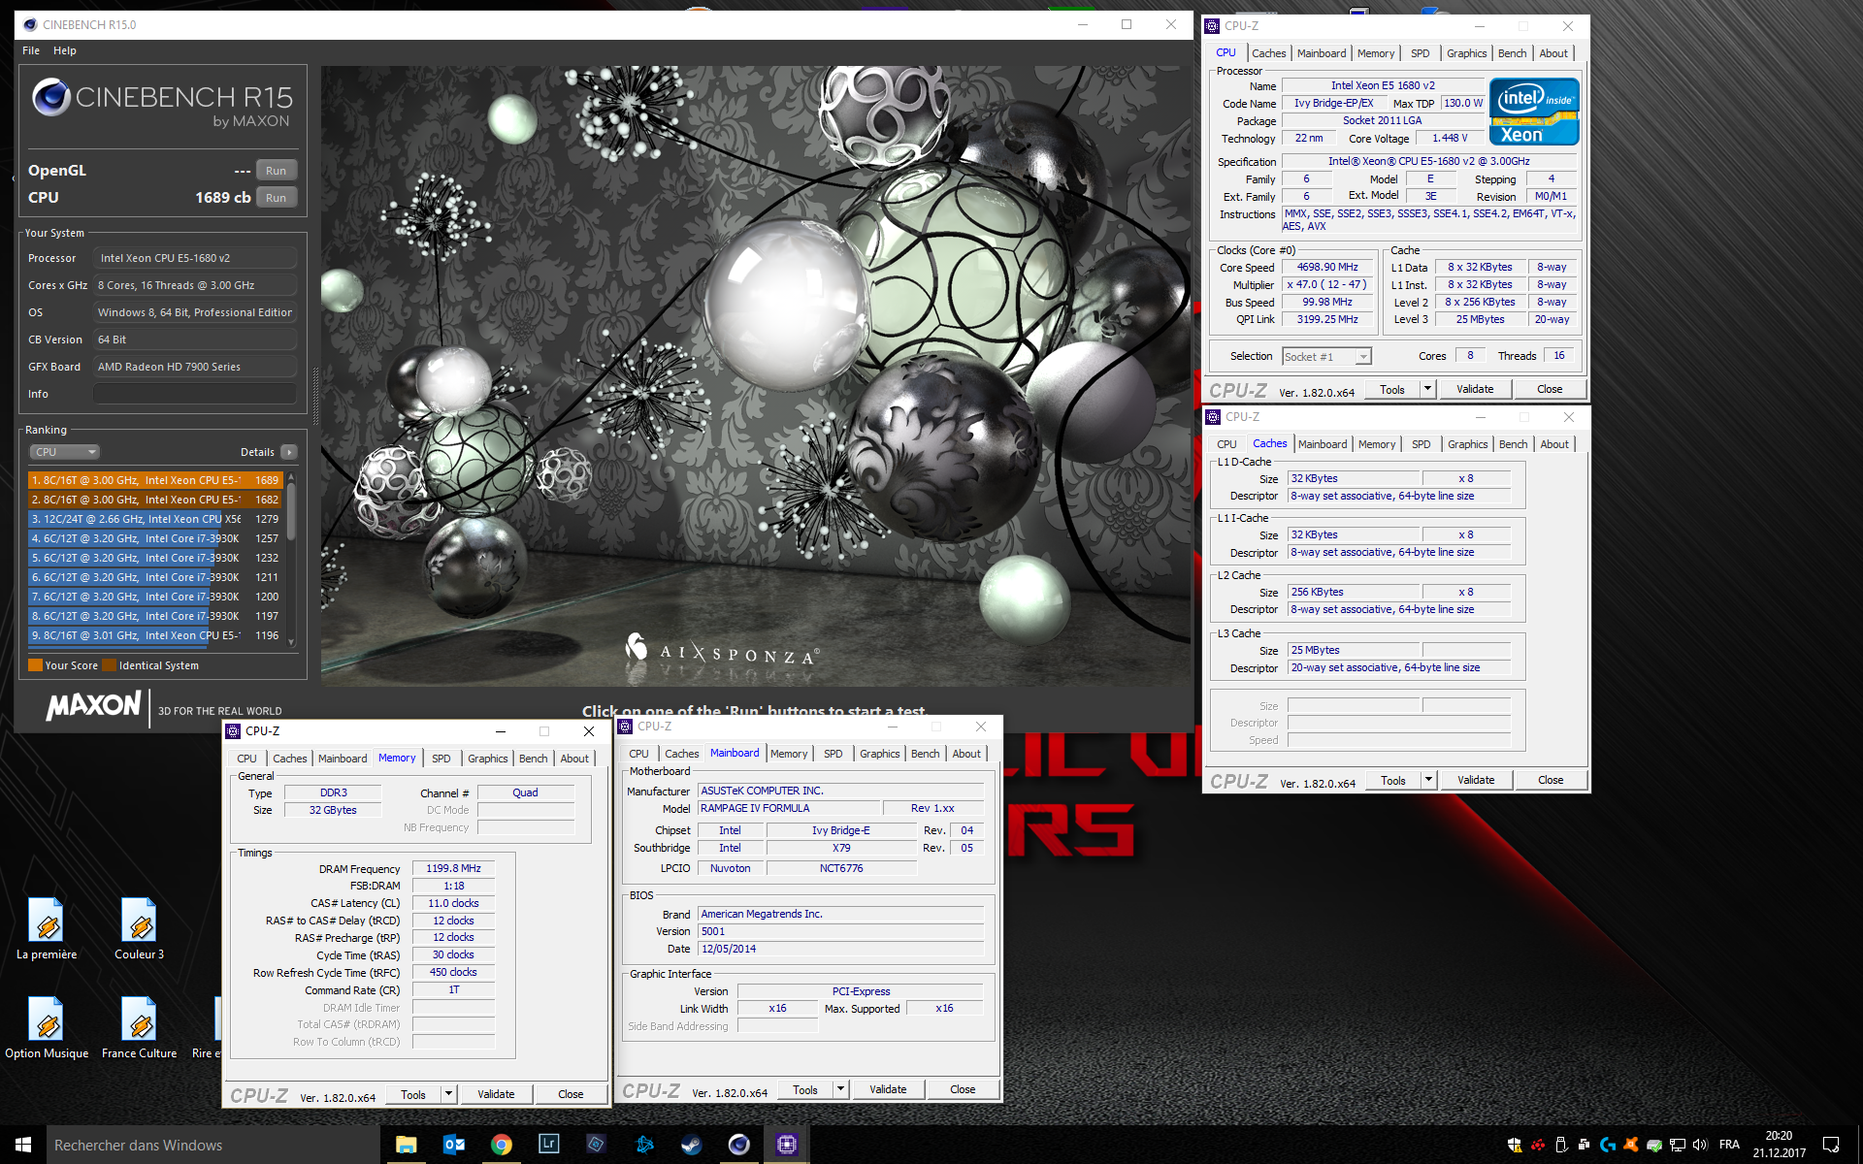Screen dimensions: 1863x1164
Task: Run the CPU benchmark
Action: click(x=277, y=198)
